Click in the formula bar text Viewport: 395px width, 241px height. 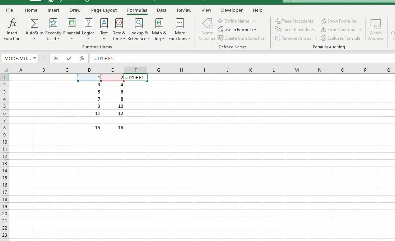click(x=103, y=59)
